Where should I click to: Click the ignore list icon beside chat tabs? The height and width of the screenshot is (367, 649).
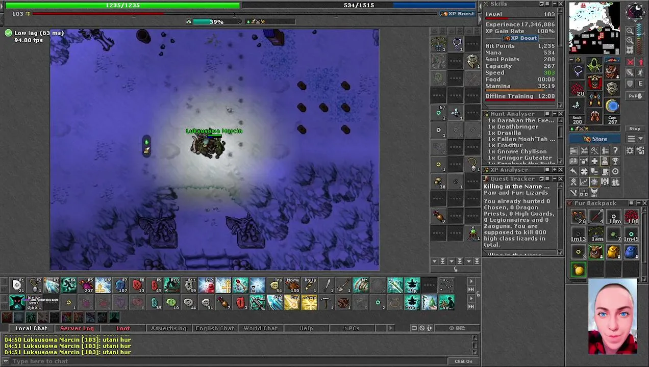pyautogui.click(x=422, y=328)
